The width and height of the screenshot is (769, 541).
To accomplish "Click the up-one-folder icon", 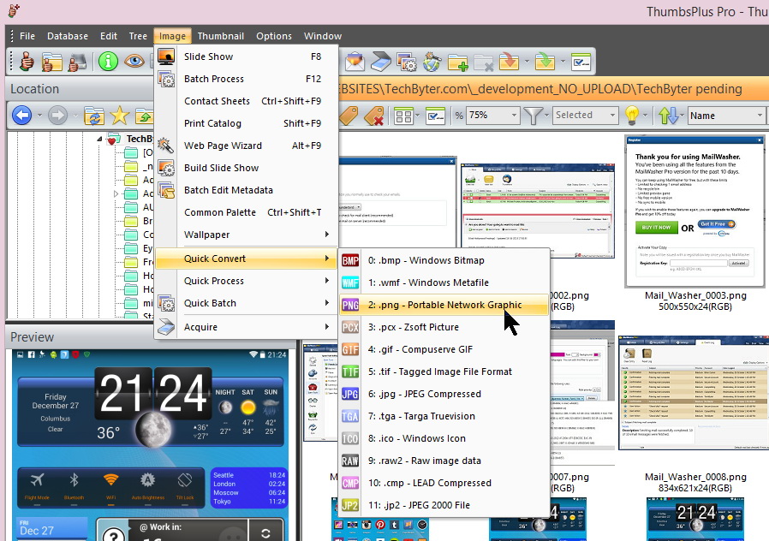I will click(144, 116).
